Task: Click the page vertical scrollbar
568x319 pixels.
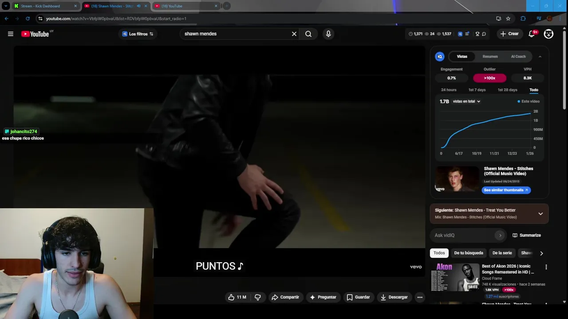Action: pos(564,71)
